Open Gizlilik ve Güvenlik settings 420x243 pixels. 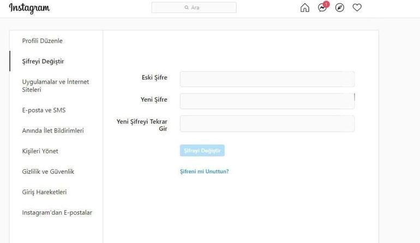(x=48, y=171)
